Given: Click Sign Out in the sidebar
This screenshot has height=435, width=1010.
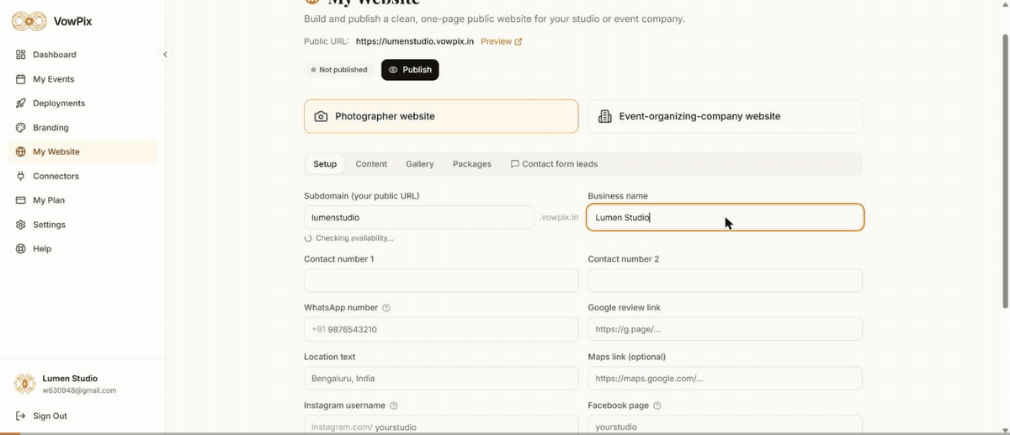Looking at the screenshot, I should pyautogui.click(x=82, y=416).
